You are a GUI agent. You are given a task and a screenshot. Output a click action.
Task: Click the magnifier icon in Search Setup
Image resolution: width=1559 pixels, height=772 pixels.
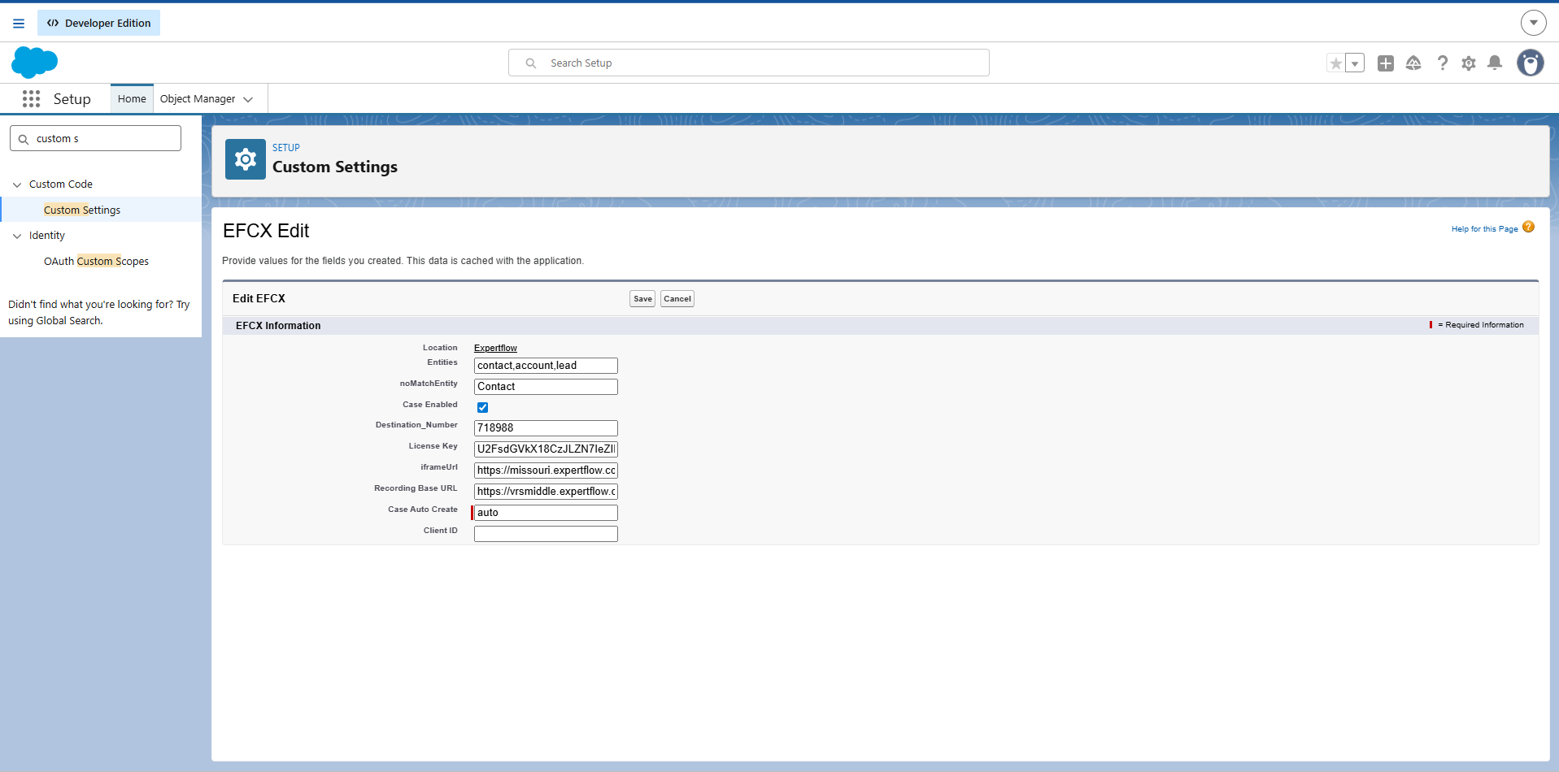tap(531, 63)
